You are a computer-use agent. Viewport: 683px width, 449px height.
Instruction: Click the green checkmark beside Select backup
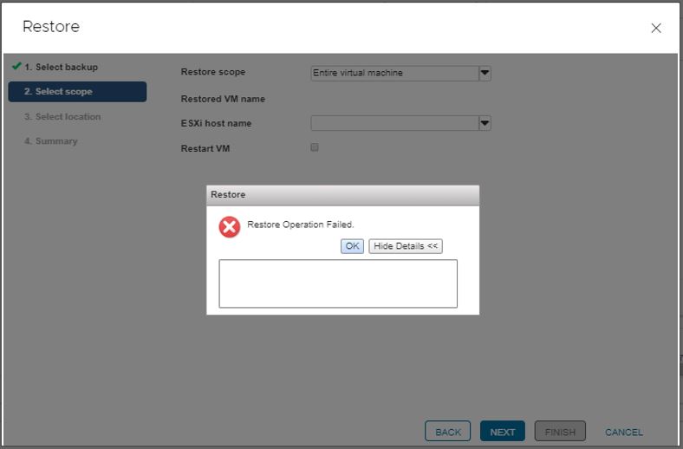[16, 67]
